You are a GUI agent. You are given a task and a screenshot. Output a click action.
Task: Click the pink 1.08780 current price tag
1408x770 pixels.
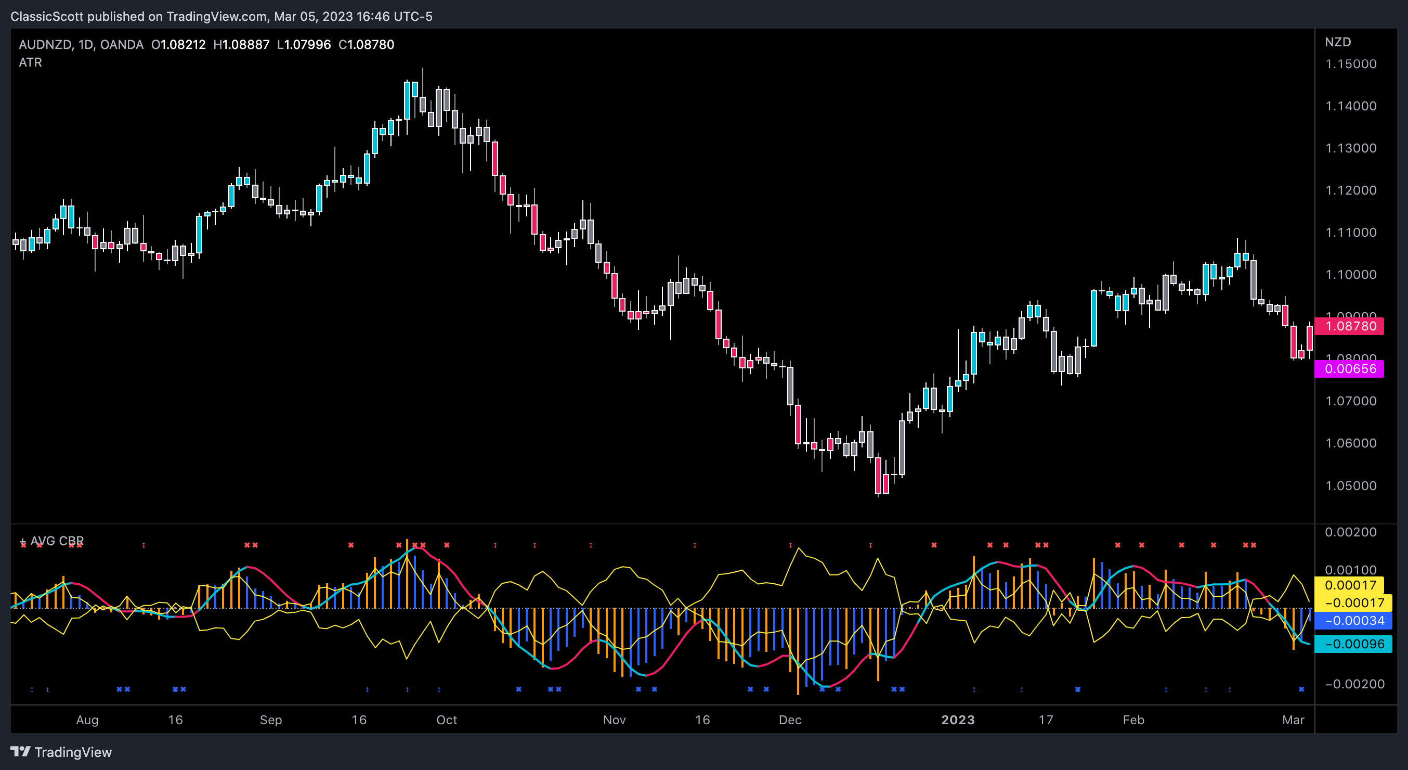1350,326
